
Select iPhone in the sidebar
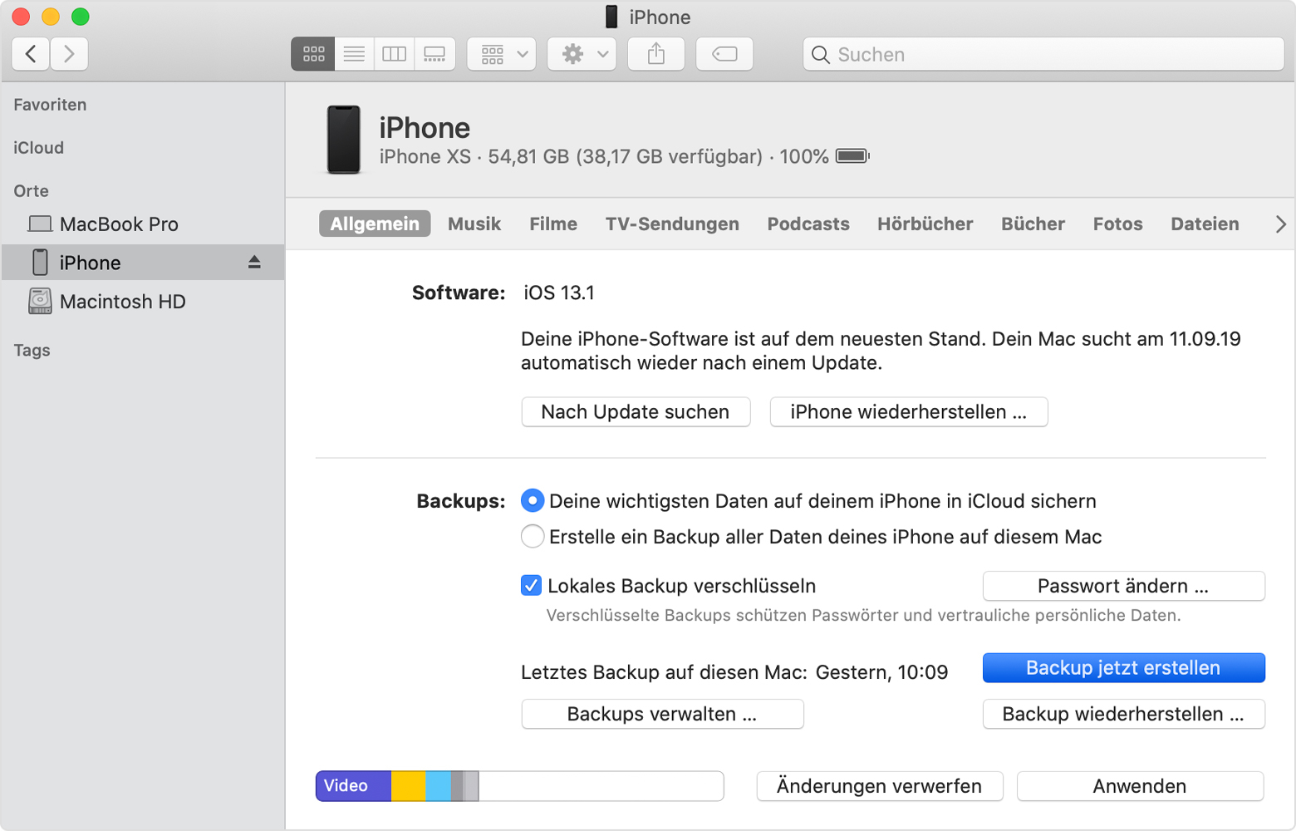pyautogui.click(x=143, y=263)
